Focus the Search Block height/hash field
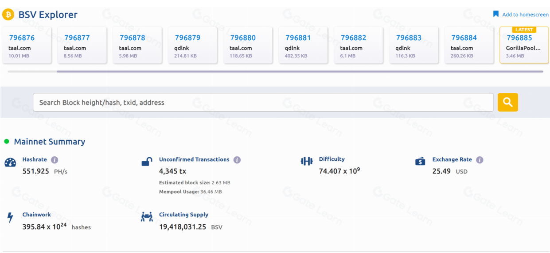 click(x=263, y=102)
